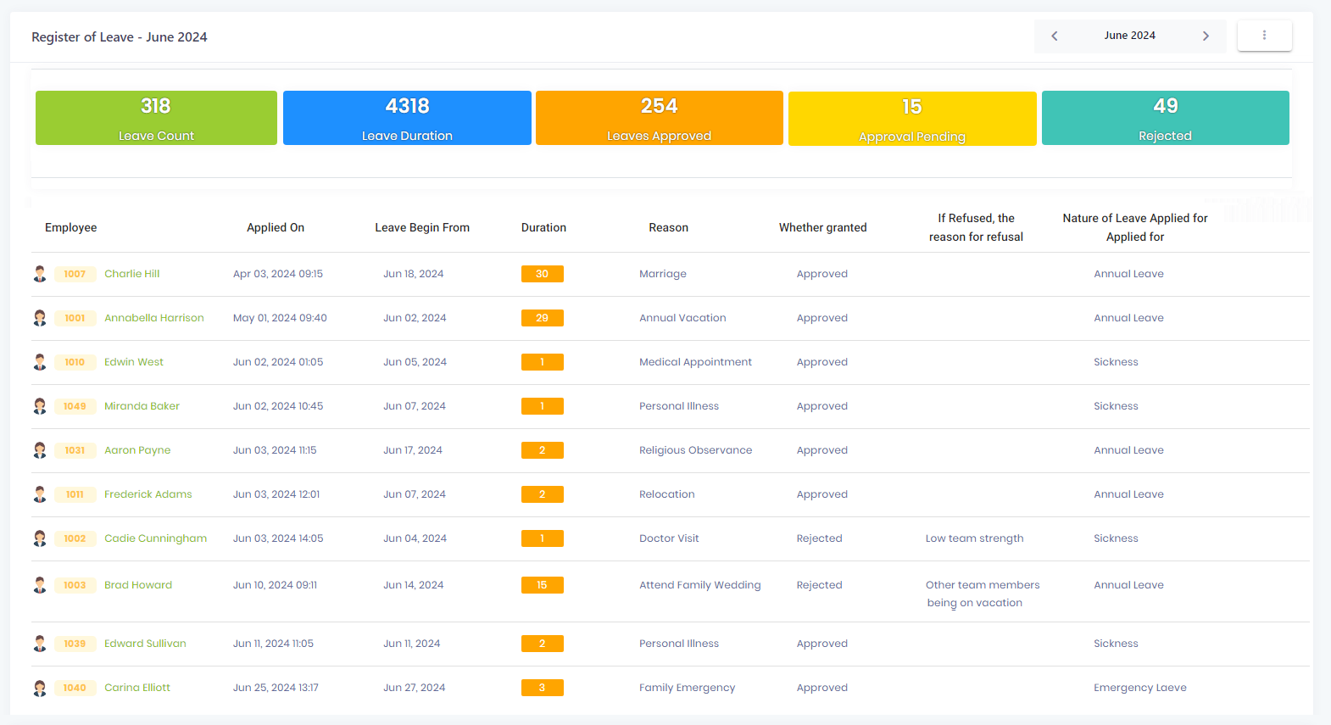Select the green Leave Count card

point(156,118)
